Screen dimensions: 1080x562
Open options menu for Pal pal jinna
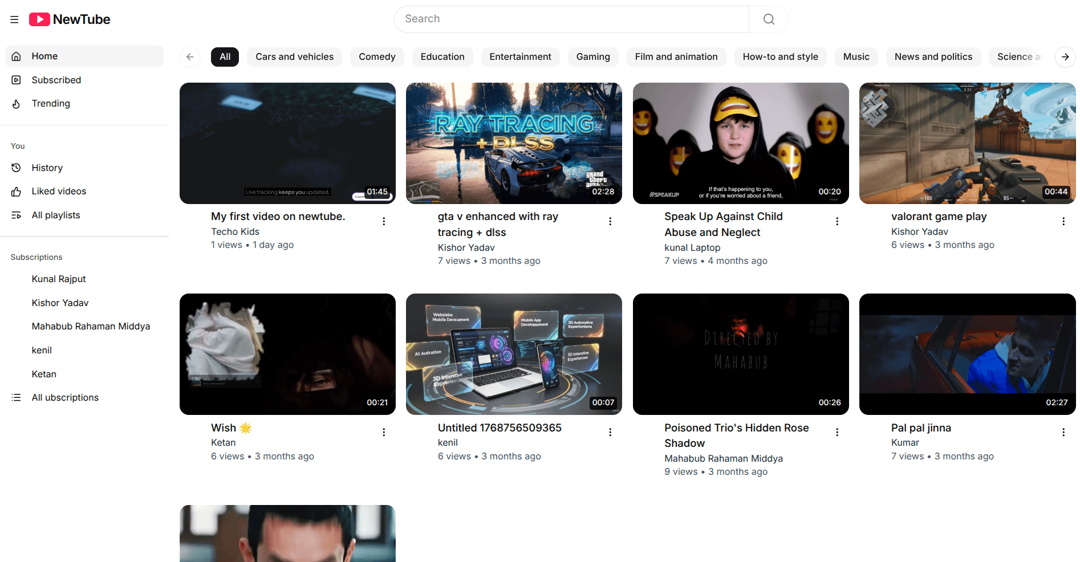[1063, 432]
